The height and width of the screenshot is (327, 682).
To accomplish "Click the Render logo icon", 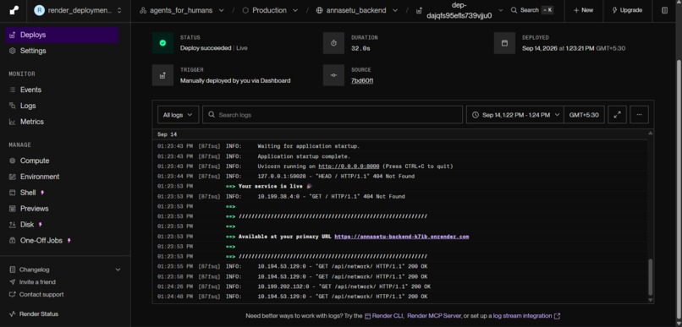I will click(x=14, y=10).
